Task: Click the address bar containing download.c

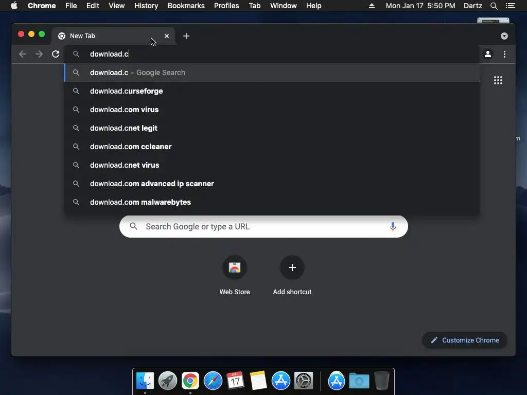Action: point(272,54)
